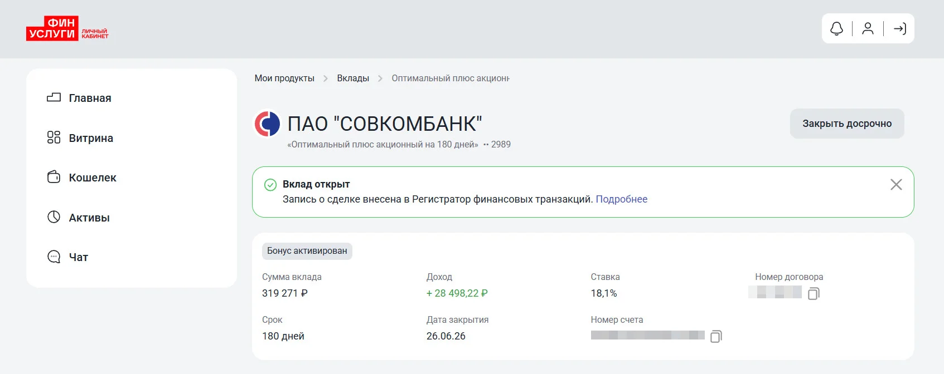The height and width of the screenshot is (374, 944).
Task: Click the Главная sidebar icon
Action: click(54, 97)
